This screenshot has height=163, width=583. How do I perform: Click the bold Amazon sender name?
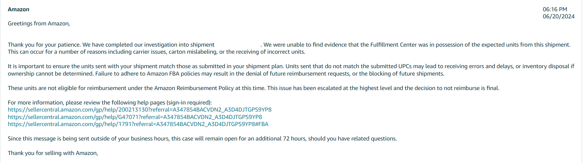click(18, 9)
